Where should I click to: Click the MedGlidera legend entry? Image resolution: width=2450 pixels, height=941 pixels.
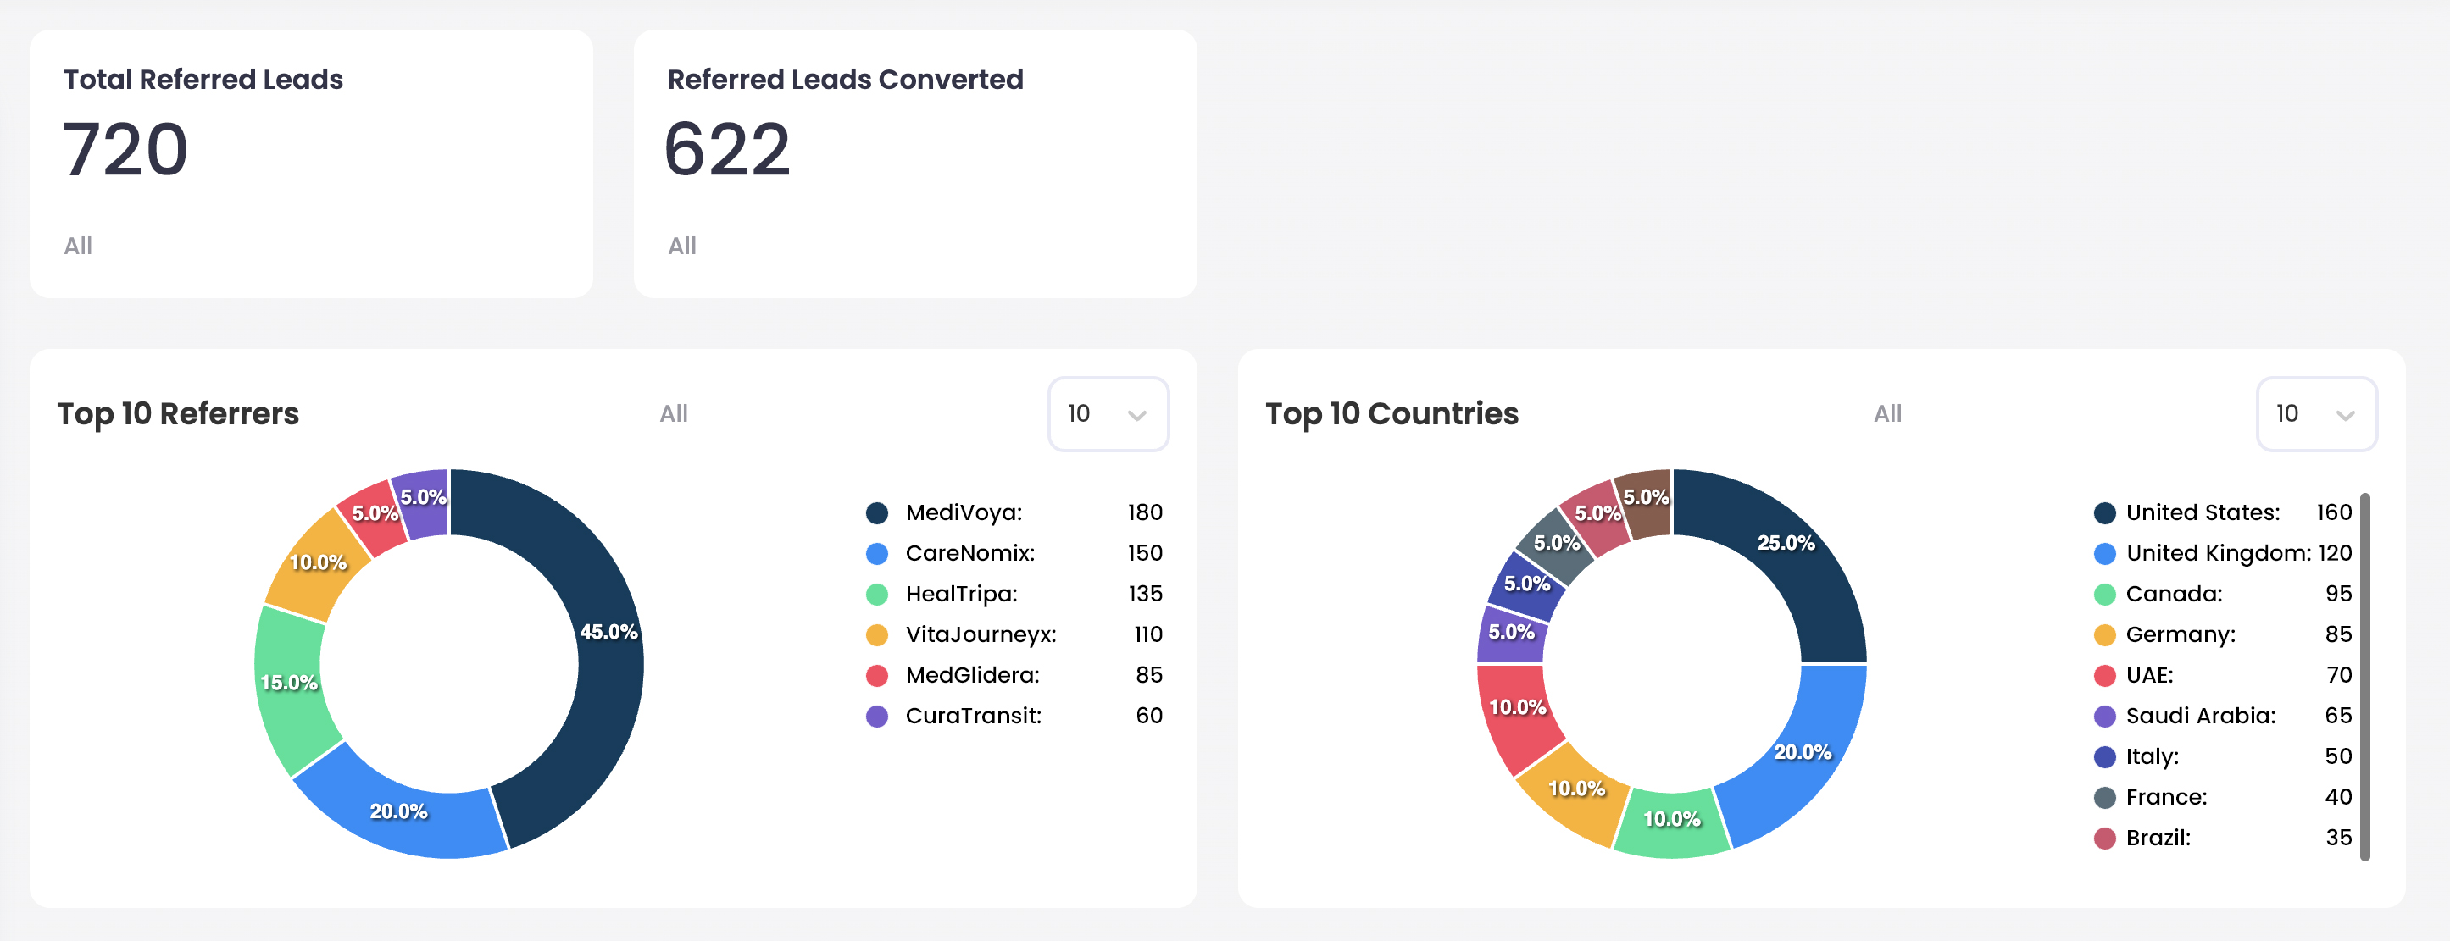971,676
